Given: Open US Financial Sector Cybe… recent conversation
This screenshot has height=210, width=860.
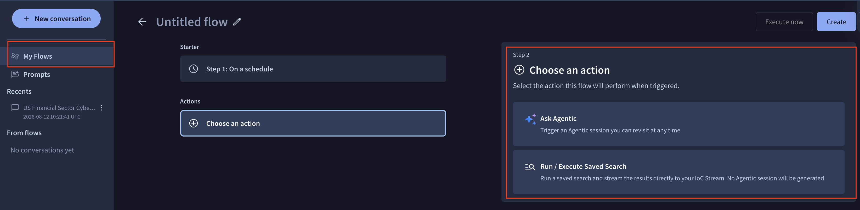Looking at the screenshot, I should coord(59,108).
